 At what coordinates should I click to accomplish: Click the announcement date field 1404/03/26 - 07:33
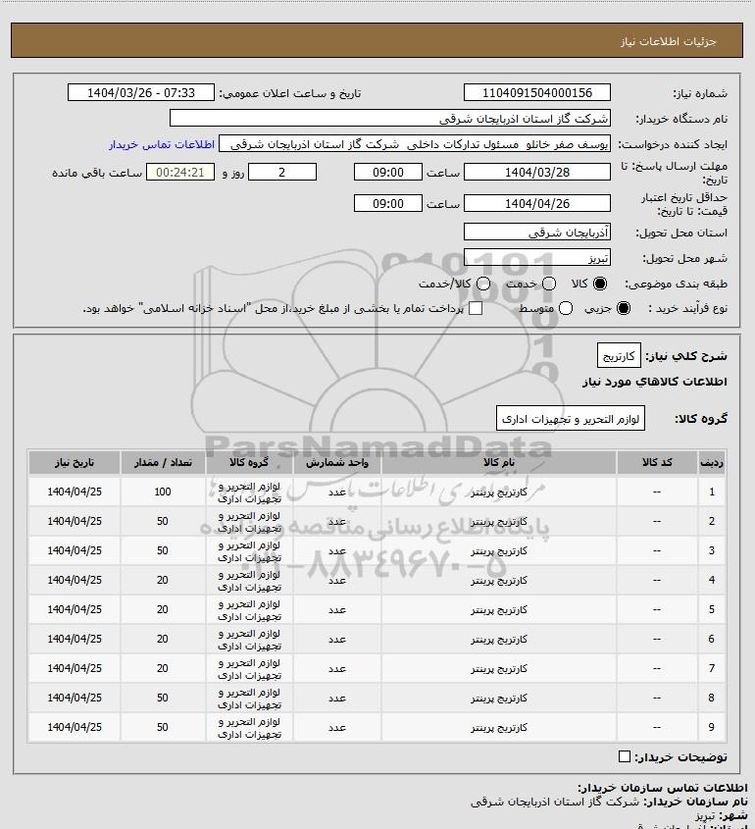tap(141, 92)
